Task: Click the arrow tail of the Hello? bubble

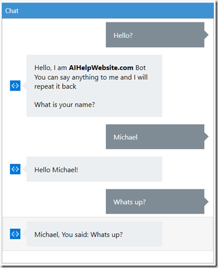Action: [206, 35]
